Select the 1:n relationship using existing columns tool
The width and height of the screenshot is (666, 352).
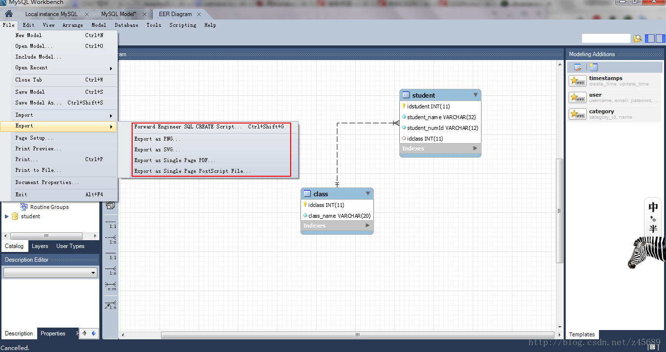click(111, 305)
